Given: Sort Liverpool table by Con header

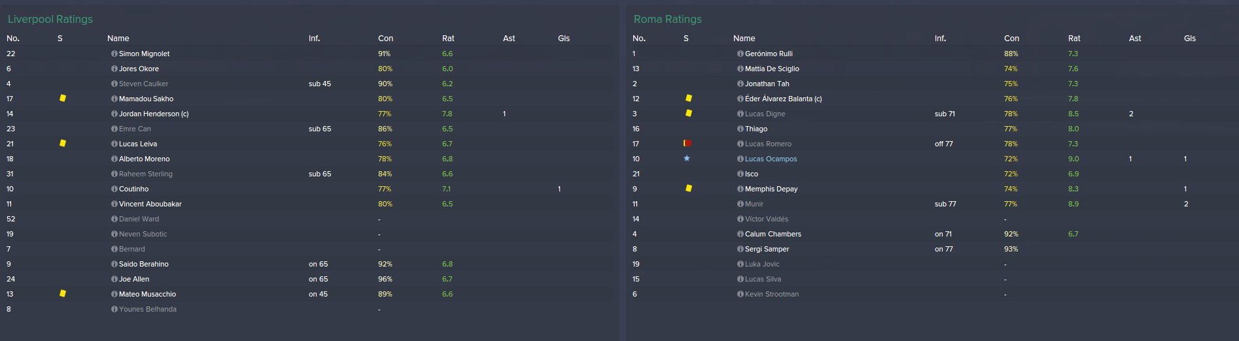Looking at the screenshot, I should pyautogui.click(x=385, y=39).
